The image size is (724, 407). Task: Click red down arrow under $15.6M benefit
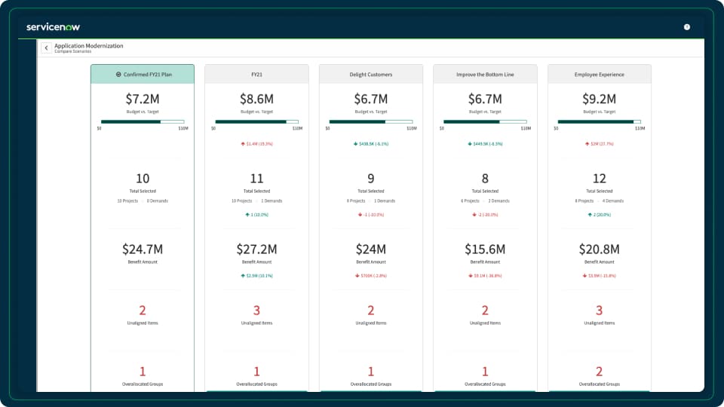pyautogui.click(x=471, y=276)
